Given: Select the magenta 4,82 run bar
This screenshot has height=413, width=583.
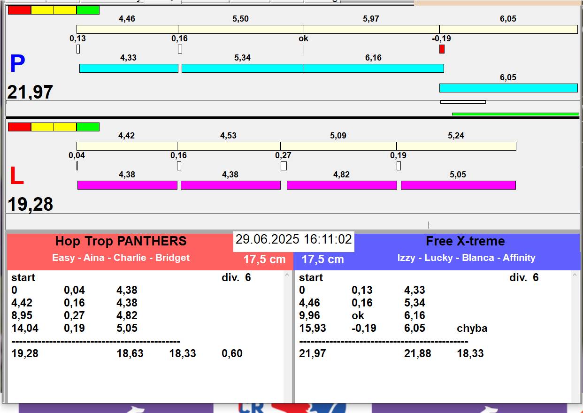Looking at the screenshot, I should pyautogui.click(x=342, y=185).
